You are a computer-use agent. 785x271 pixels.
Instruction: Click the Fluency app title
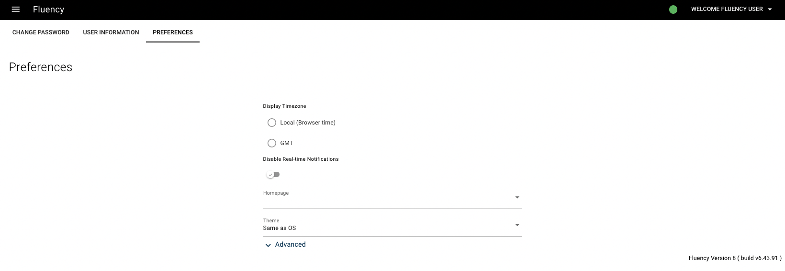[x=48, y=10]
